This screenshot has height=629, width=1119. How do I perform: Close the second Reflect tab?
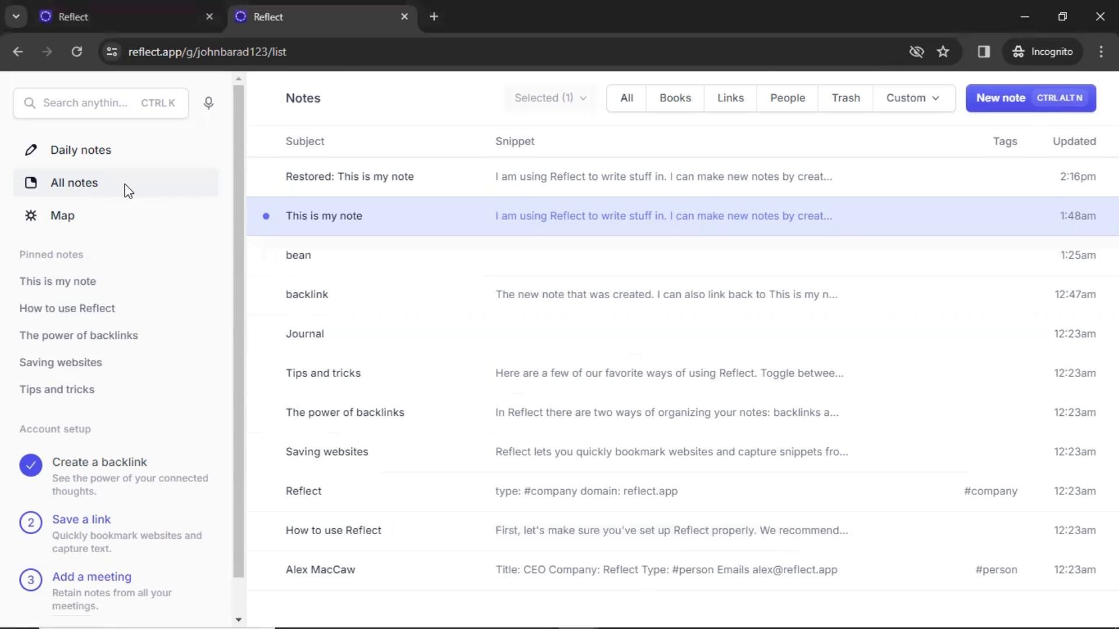[404, 17]
